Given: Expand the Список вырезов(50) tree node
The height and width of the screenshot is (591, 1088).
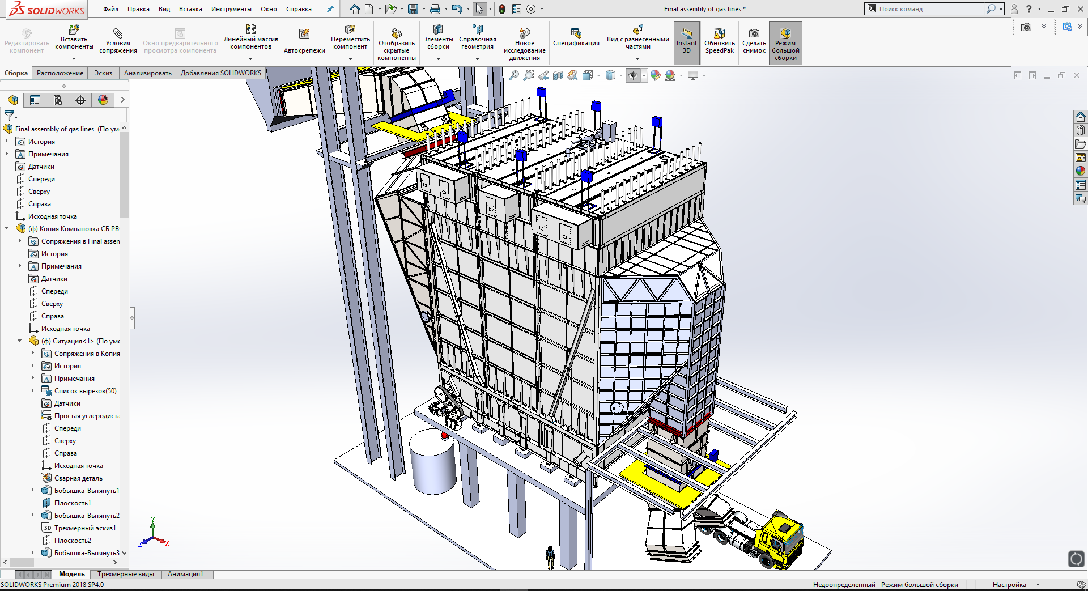Looking at the screenshot, I should 32,390.
